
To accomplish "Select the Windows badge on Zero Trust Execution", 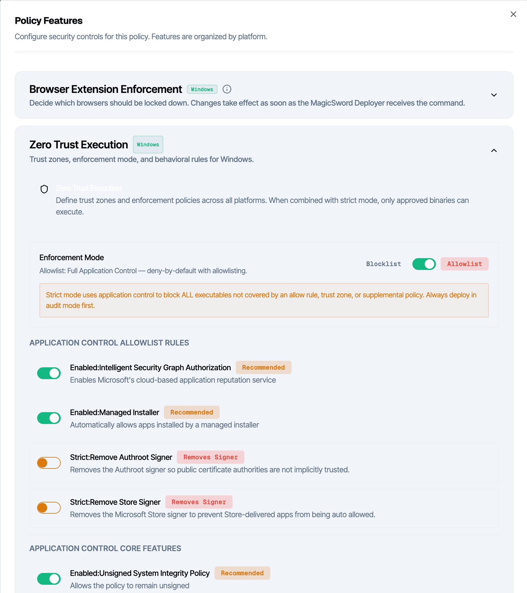I will (x=148, y=145).
